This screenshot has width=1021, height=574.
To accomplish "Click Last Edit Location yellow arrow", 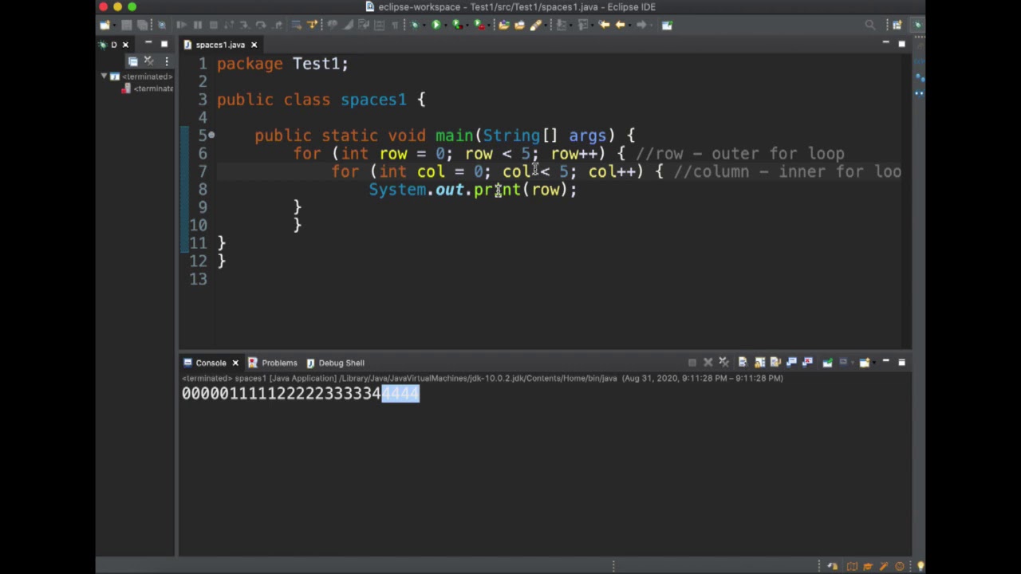I will point(604,25).
